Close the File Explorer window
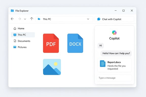The image size is (146, 97). pyautogui.click(x=132, y=11)
